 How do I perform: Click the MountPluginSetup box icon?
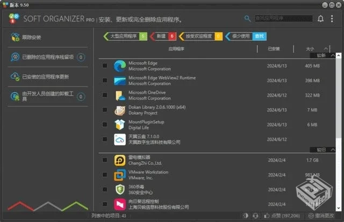(120, 125)
